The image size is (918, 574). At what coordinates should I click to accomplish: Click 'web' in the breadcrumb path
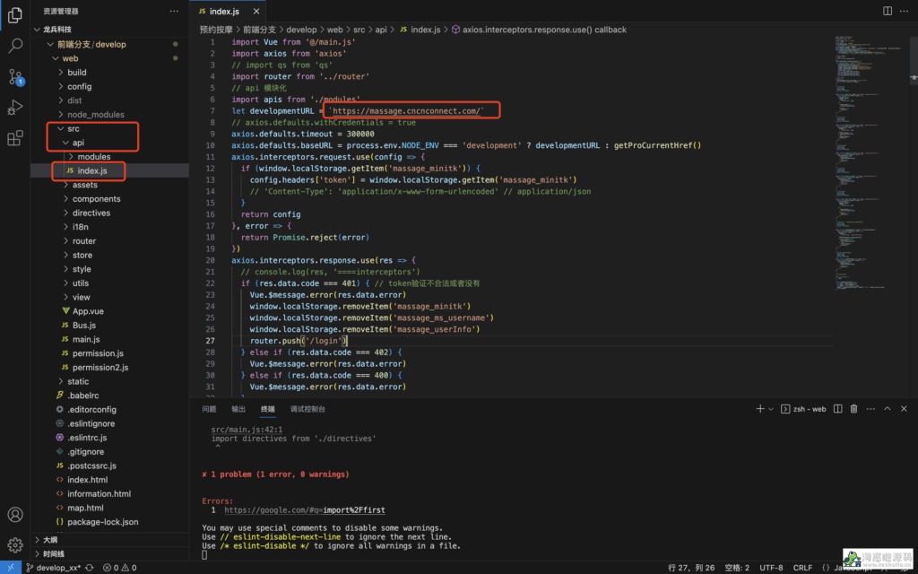(x=334, y=30)
